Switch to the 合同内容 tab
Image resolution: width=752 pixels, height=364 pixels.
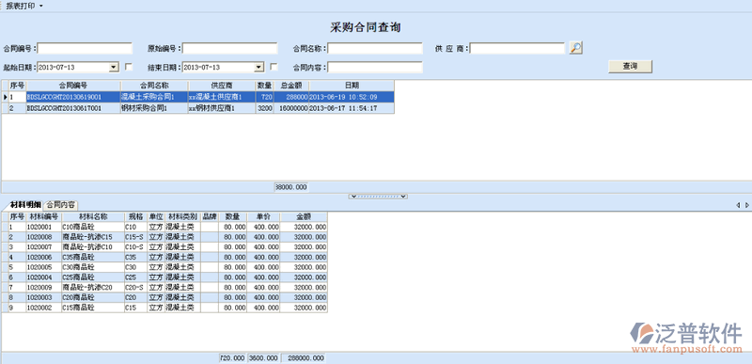(x=60, y=205)
